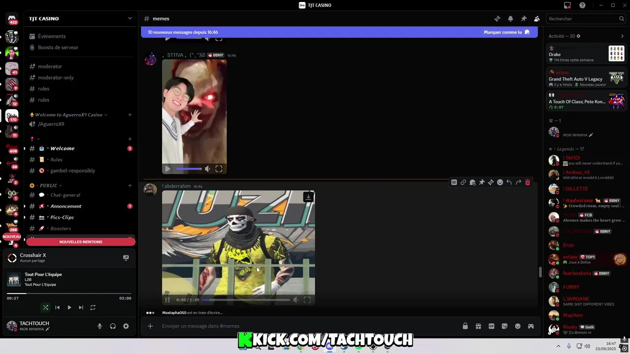The image size is (630, 354).
Task: Open the sticker picker
Action: (x=504, y=326)
